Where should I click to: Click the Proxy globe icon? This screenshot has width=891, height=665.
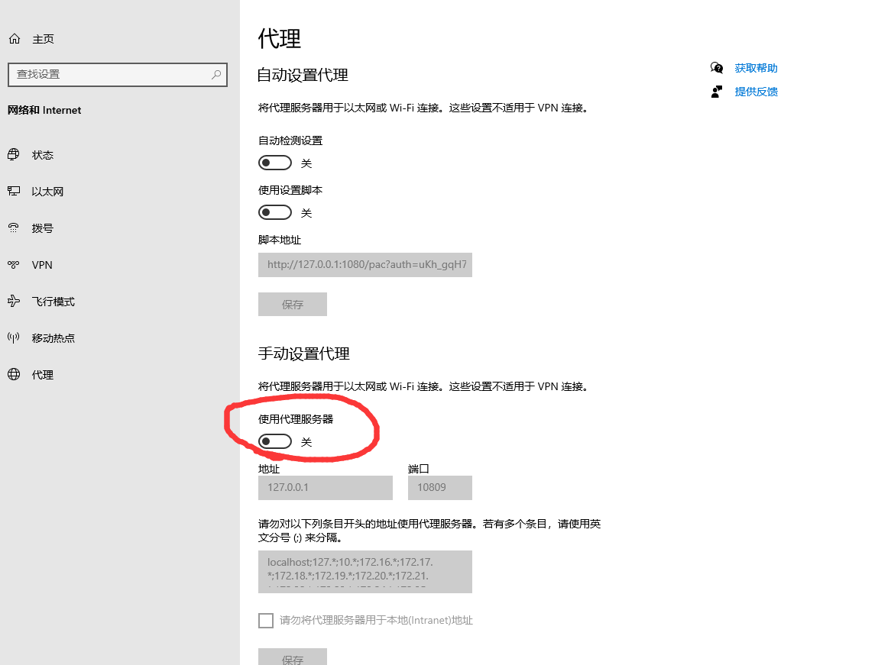pos(14,375)
